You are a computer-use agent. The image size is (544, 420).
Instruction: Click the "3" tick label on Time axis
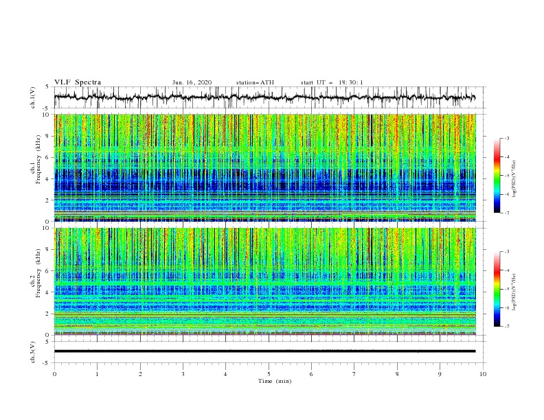pyautogui.click(x=183, y=374)
